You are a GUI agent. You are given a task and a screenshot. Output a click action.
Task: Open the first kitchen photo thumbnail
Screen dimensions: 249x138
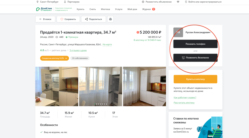click(57, 86)
